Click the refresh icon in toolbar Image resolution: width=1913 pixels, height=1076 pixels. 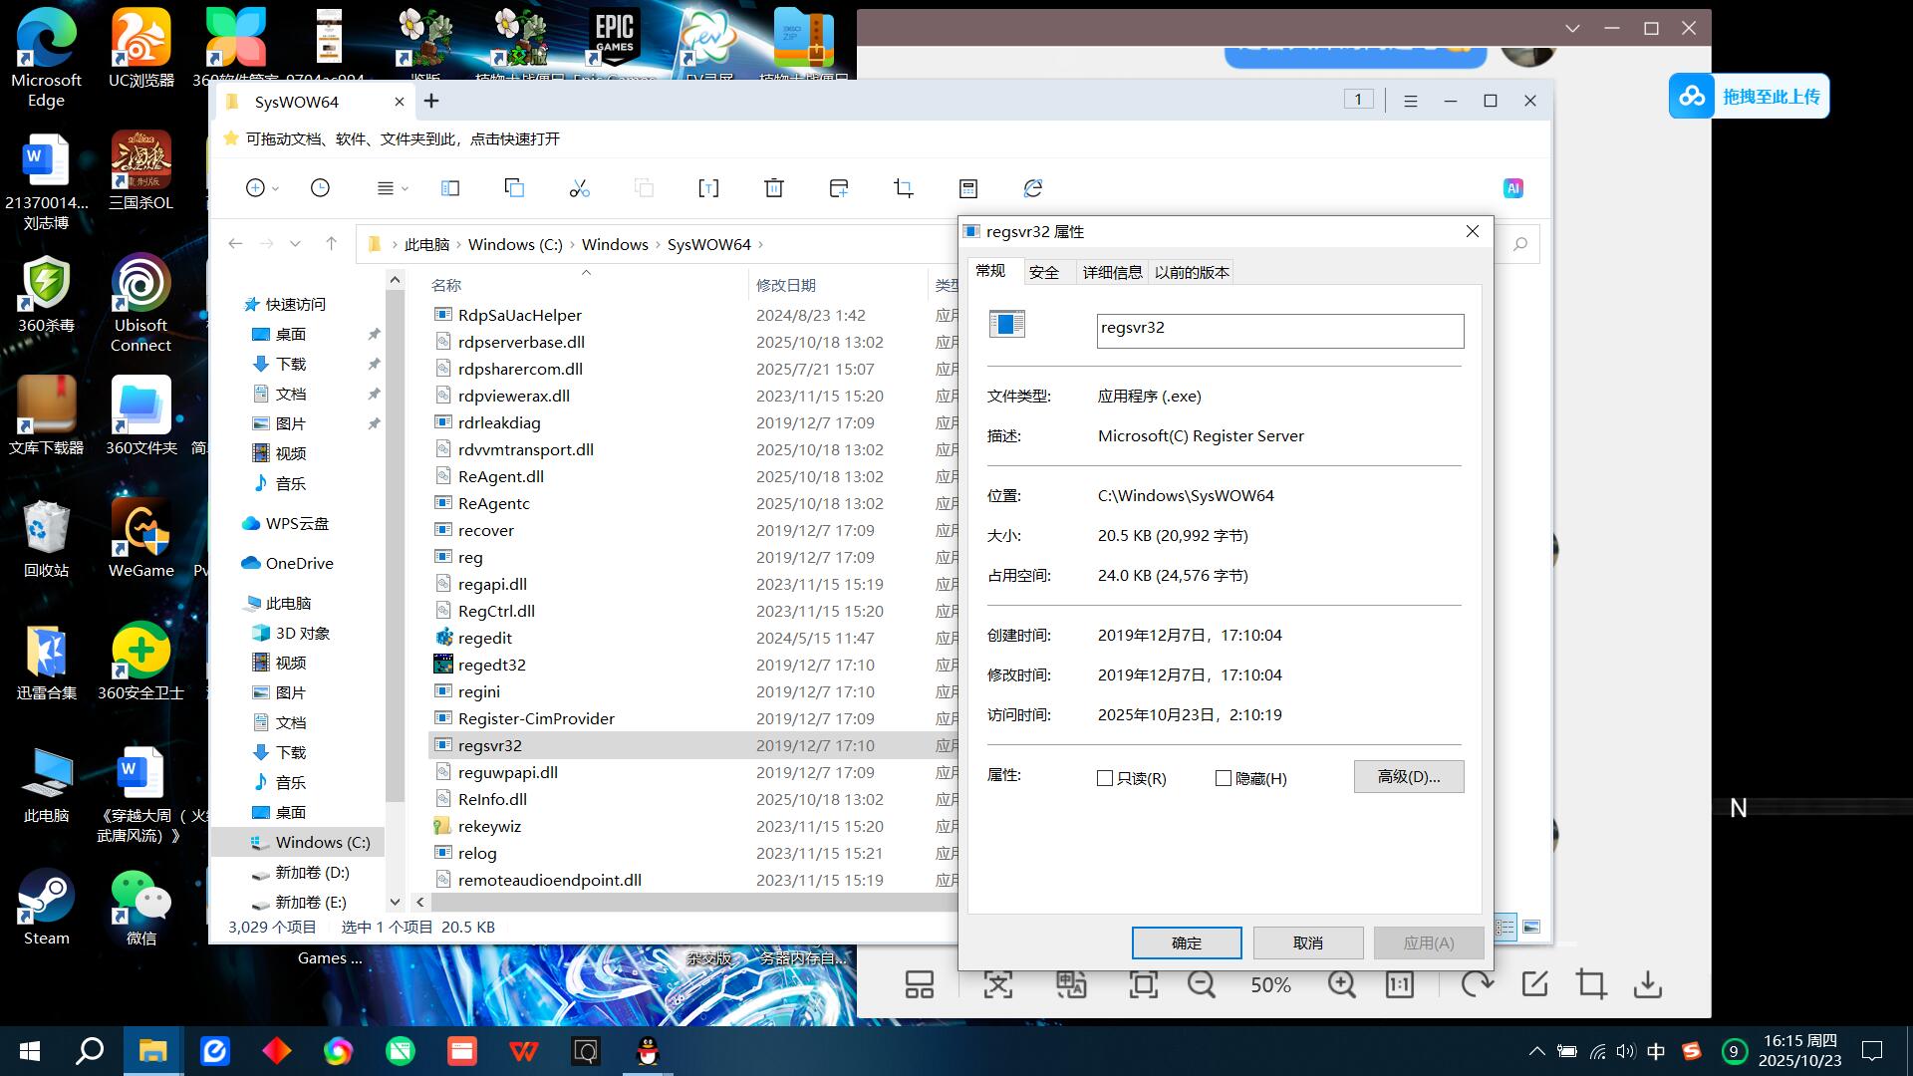click(1033, 188)
